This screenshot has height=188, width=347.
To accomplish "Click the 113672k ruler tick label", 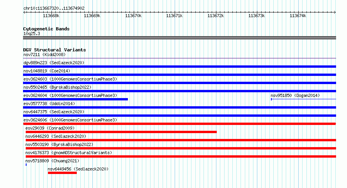I will click(x=216, y=16).
